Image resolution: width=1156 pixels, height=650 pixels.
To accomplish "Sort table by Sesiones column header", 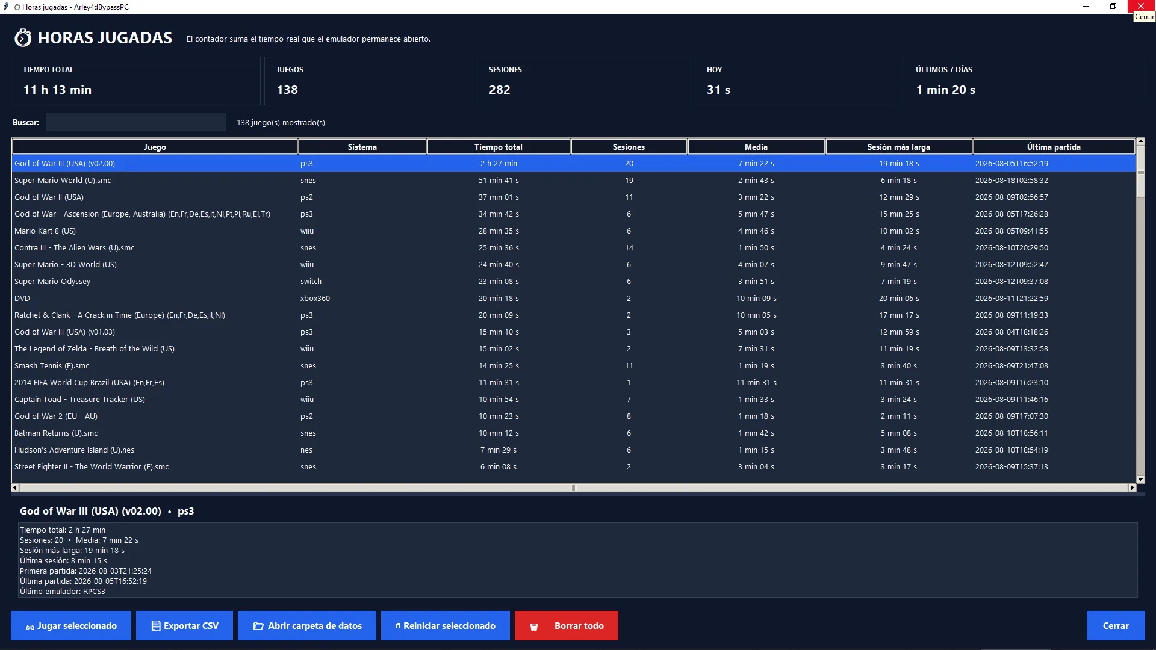I will (x=629, y=147).
